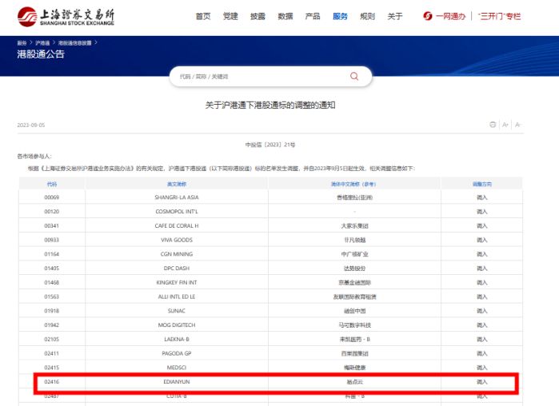
Task: Select code cell 00341
Action: point(52,226)
